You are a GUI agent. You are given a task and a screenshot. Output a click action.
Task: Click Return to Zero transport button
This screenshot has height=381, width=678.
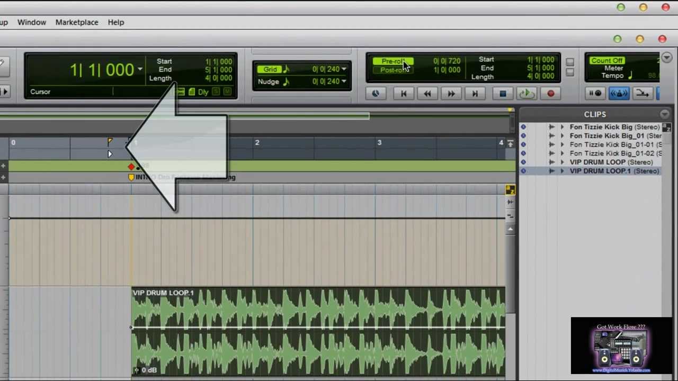(404, 94)
